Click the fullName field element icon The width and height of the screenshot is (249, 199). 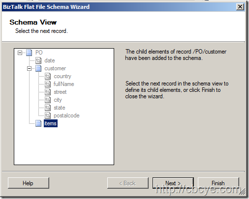[48, 84]
